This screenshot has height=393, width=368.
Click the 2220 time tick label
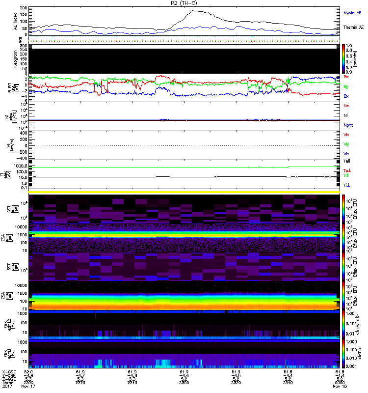[x=80, y=383]
